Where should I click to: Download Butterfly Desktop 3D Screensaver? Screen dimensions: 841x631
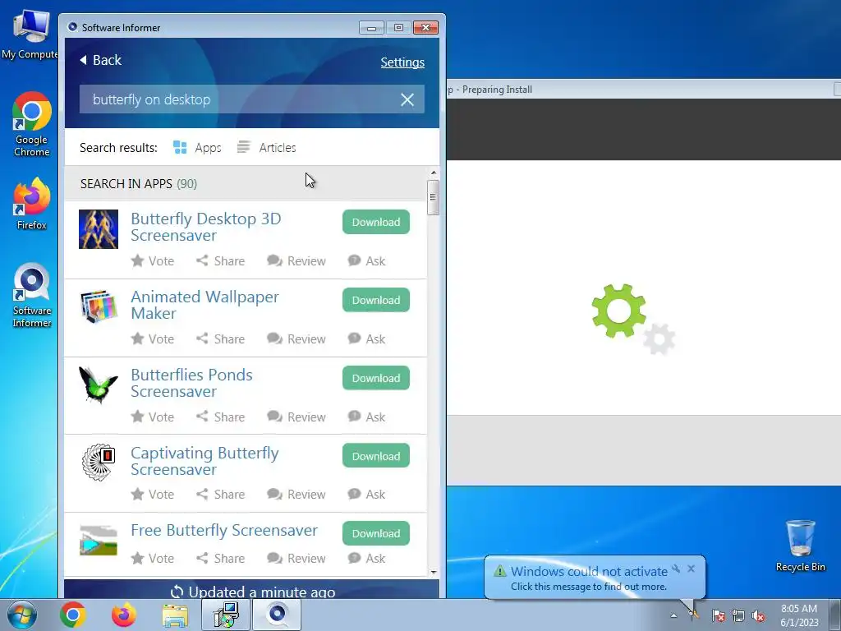tap(376, 222)
